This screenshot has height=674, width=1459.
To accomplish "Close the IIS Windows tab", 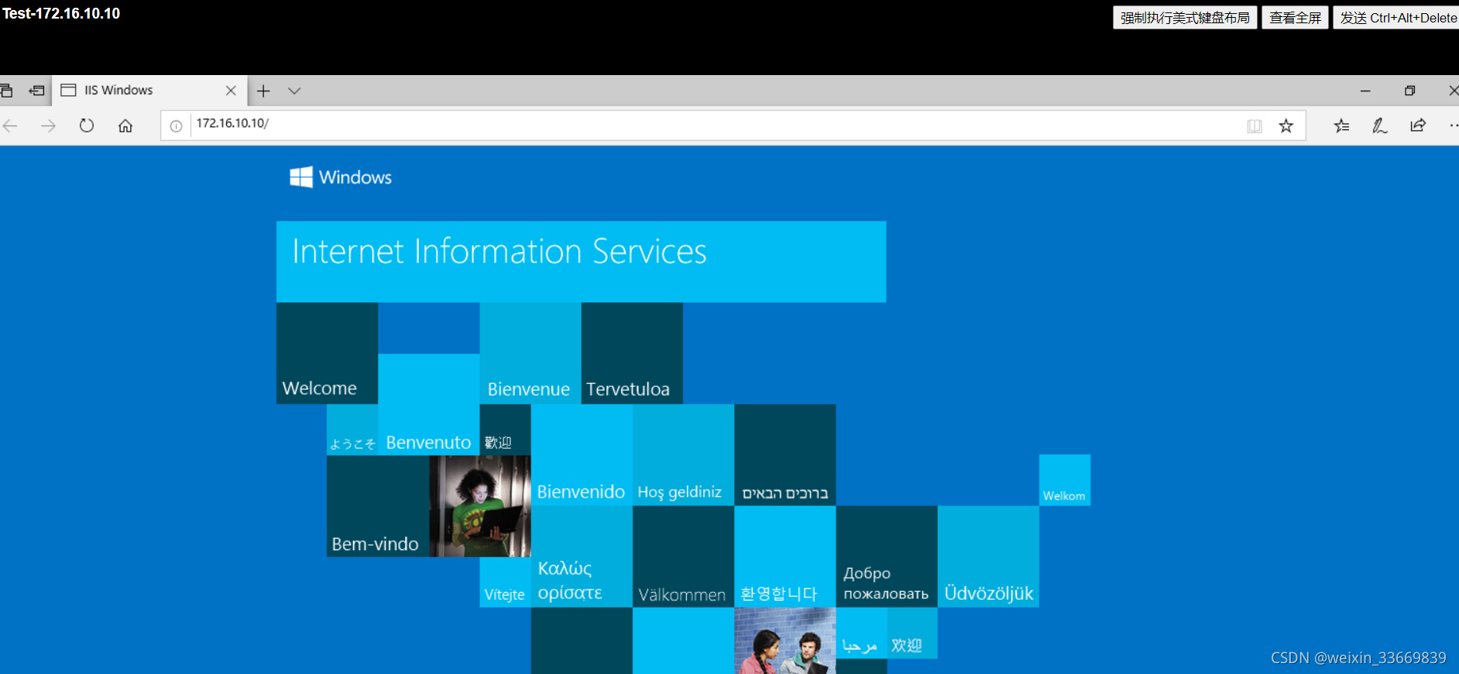I will click(x=231, y=91).
